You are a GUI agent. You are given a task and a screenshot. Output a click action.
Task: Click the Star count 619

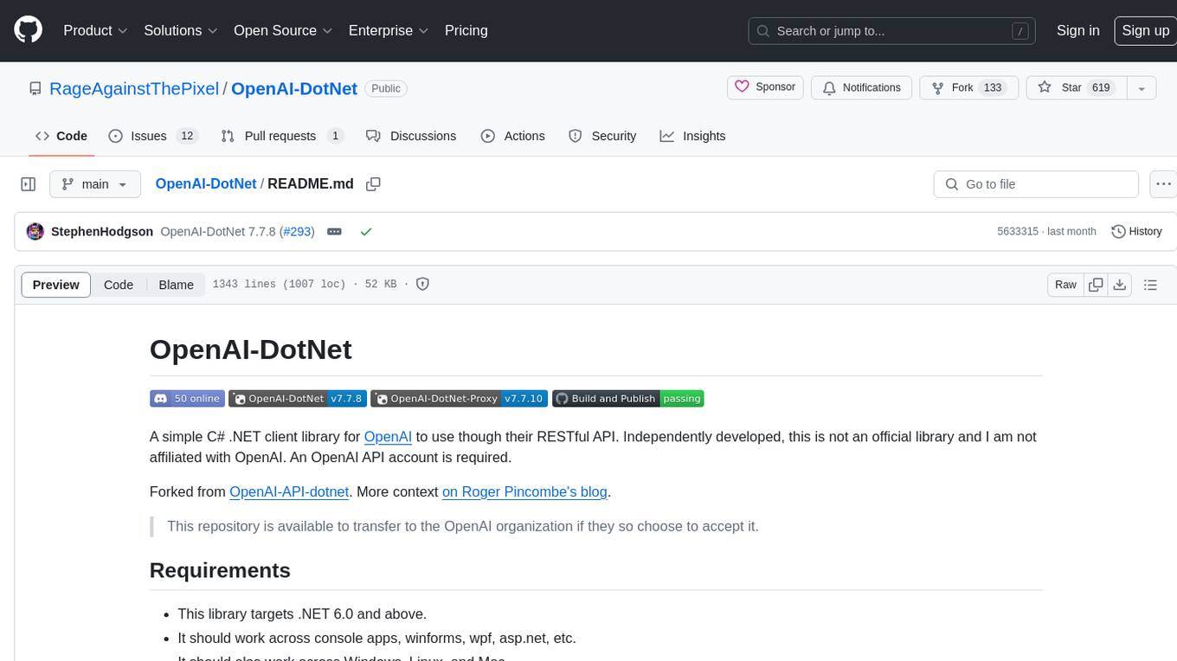tap(1101, 87)
